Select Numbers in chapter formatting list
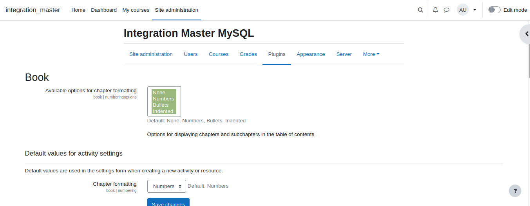 [164, 99]
